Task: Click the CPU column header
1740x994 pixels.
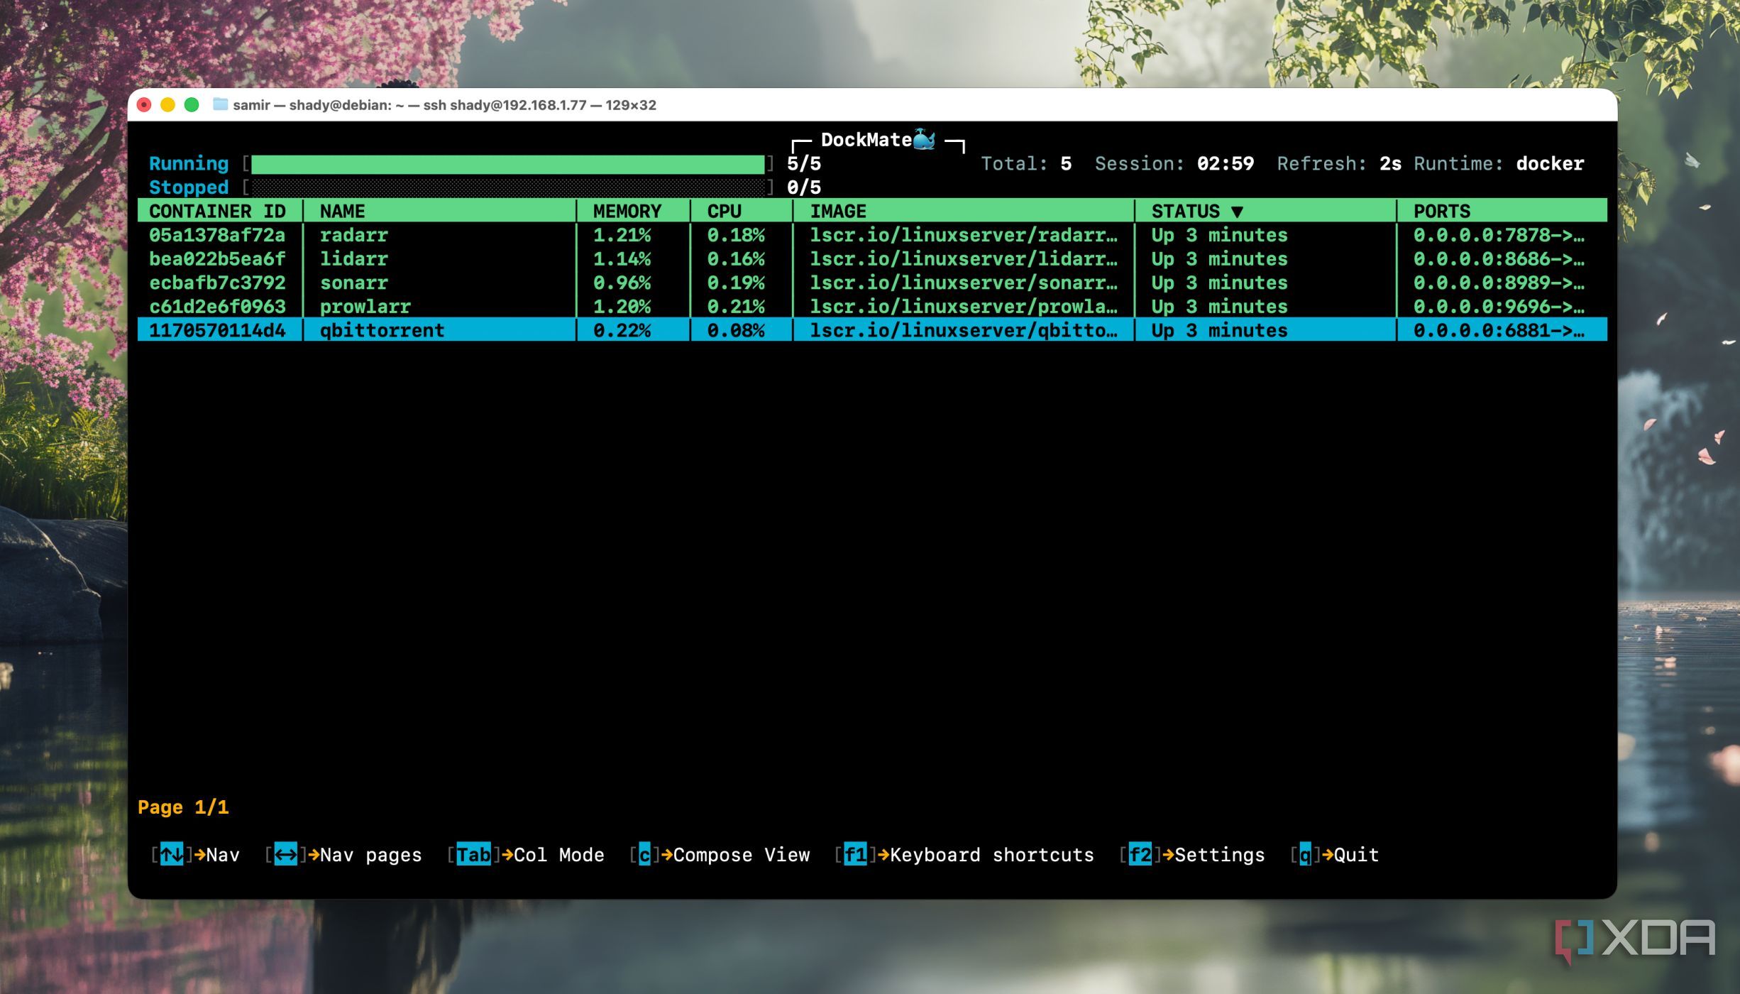Action: pyautogui.click(x=724, y=211)
